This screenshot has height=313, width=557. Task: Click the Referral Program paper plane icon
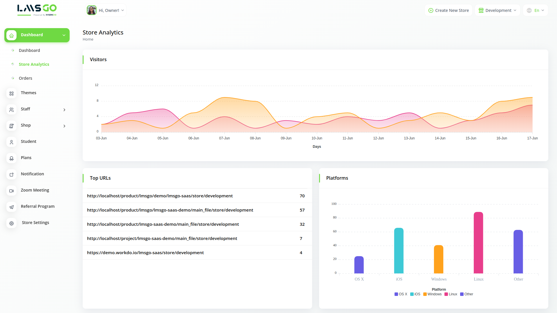(x=12, y=207)
